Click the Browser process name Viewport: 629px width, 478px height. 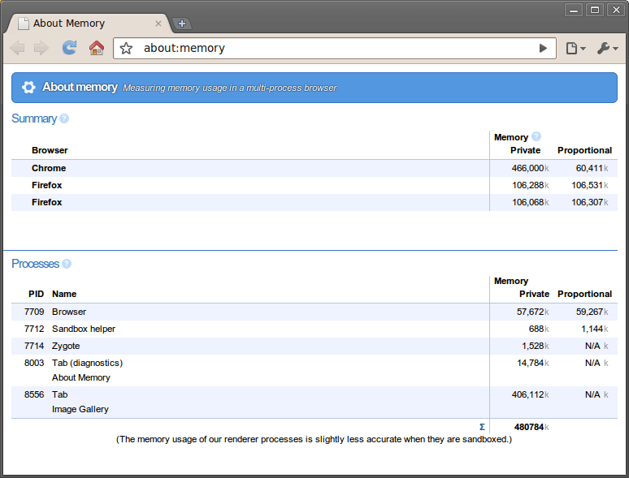coord(69,312)
